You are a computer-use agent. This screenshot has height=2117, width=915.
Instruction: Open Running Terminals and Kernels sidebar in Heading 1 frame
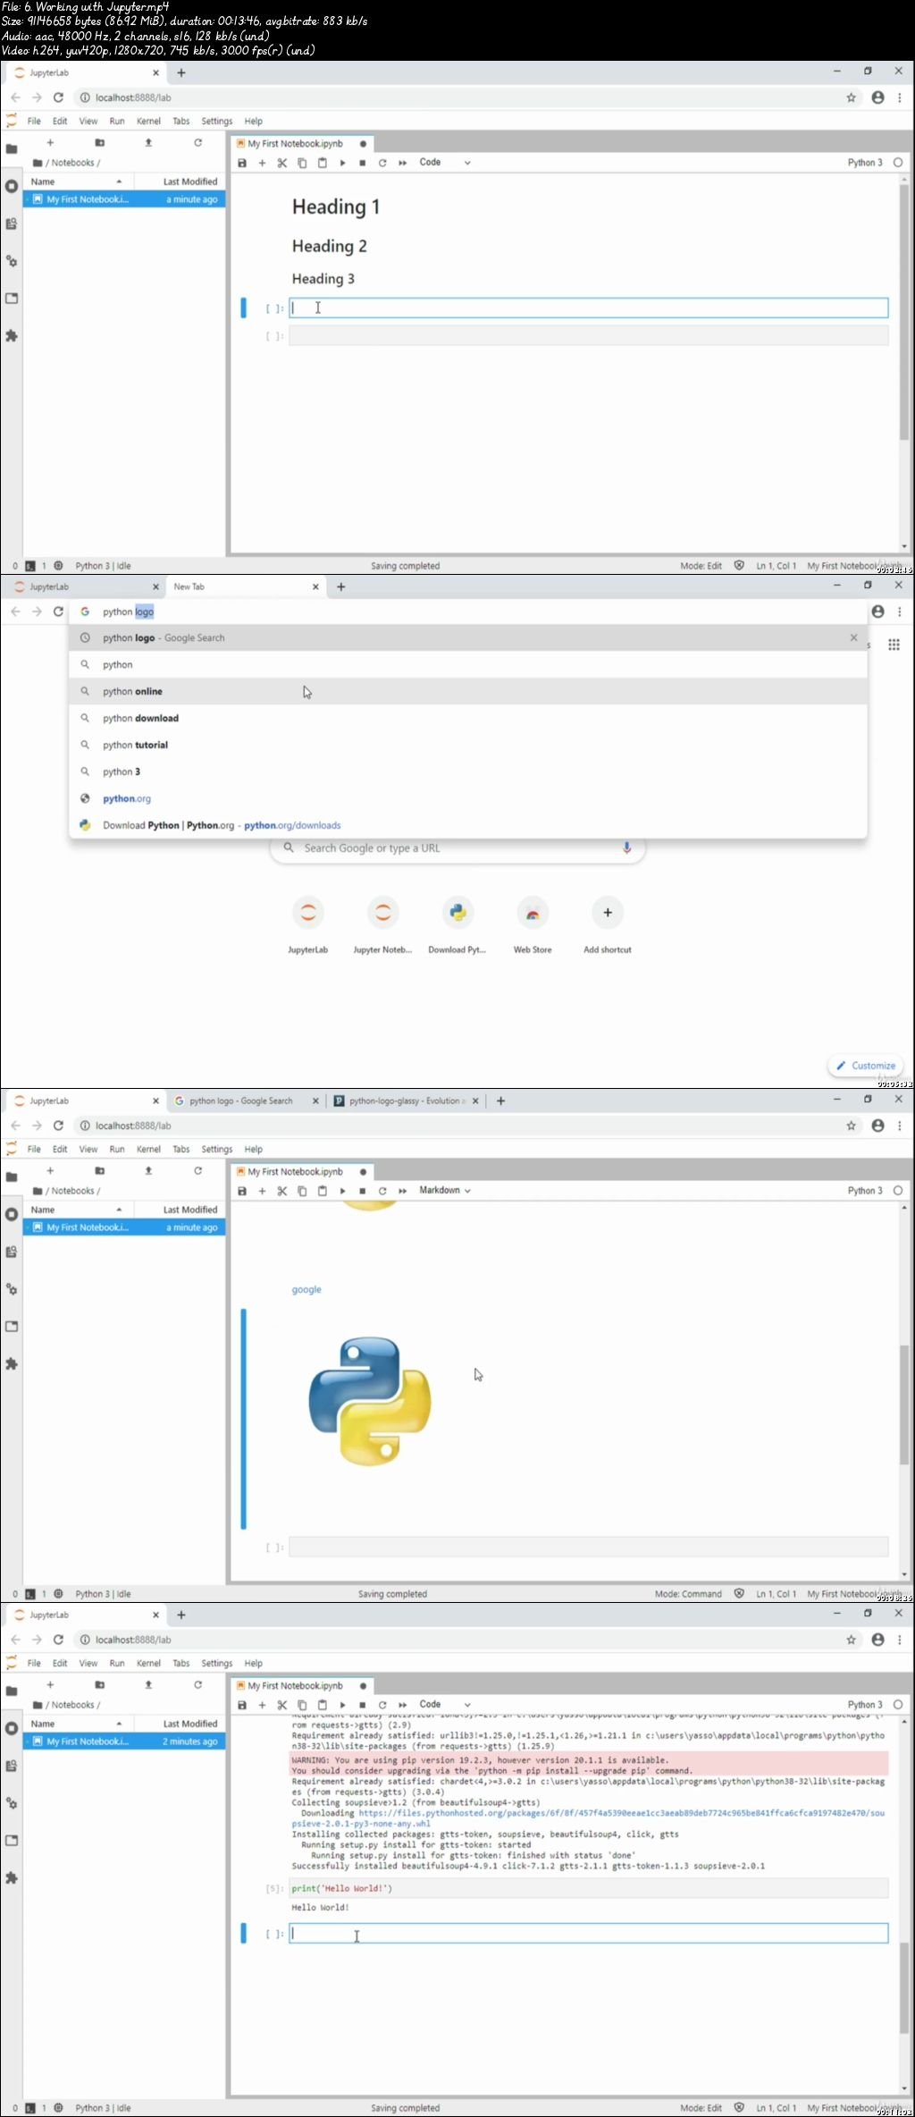[x=12, y=187]
